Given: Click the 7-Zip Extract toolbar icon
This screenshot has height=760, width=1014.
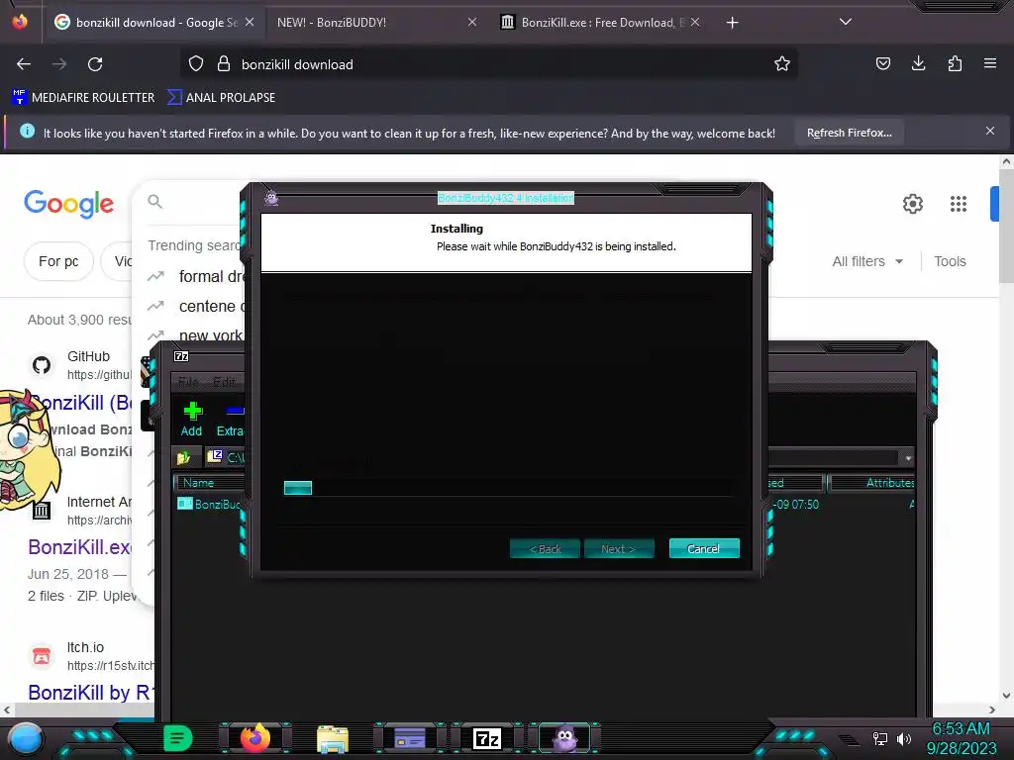Looking at the screenshot, I should click(230, 419).
